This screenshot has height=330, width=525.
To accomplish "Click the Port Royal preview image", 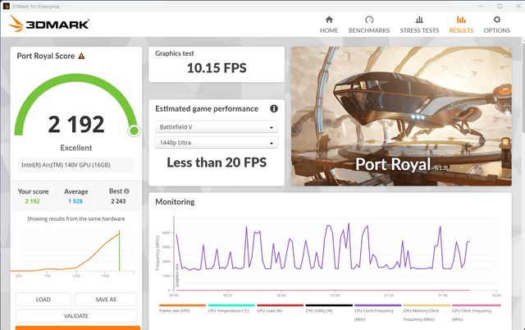I will click(x=401, y=117).
